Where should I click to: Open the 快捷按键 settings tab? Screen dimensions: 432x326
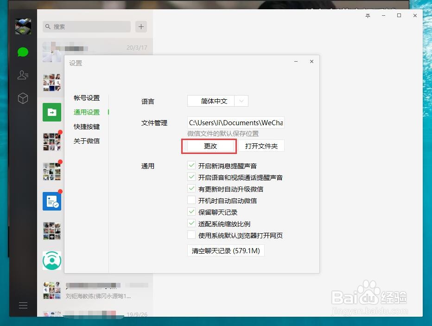point(86,126)
